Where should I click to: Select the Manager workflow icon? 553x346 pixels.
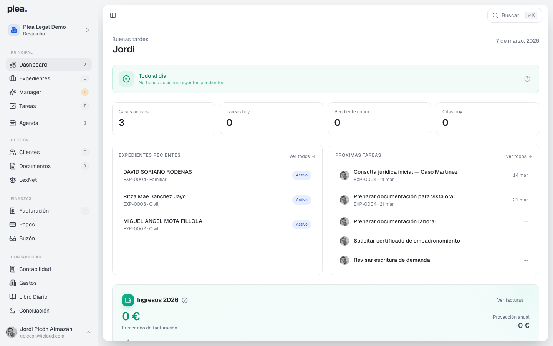12,92
